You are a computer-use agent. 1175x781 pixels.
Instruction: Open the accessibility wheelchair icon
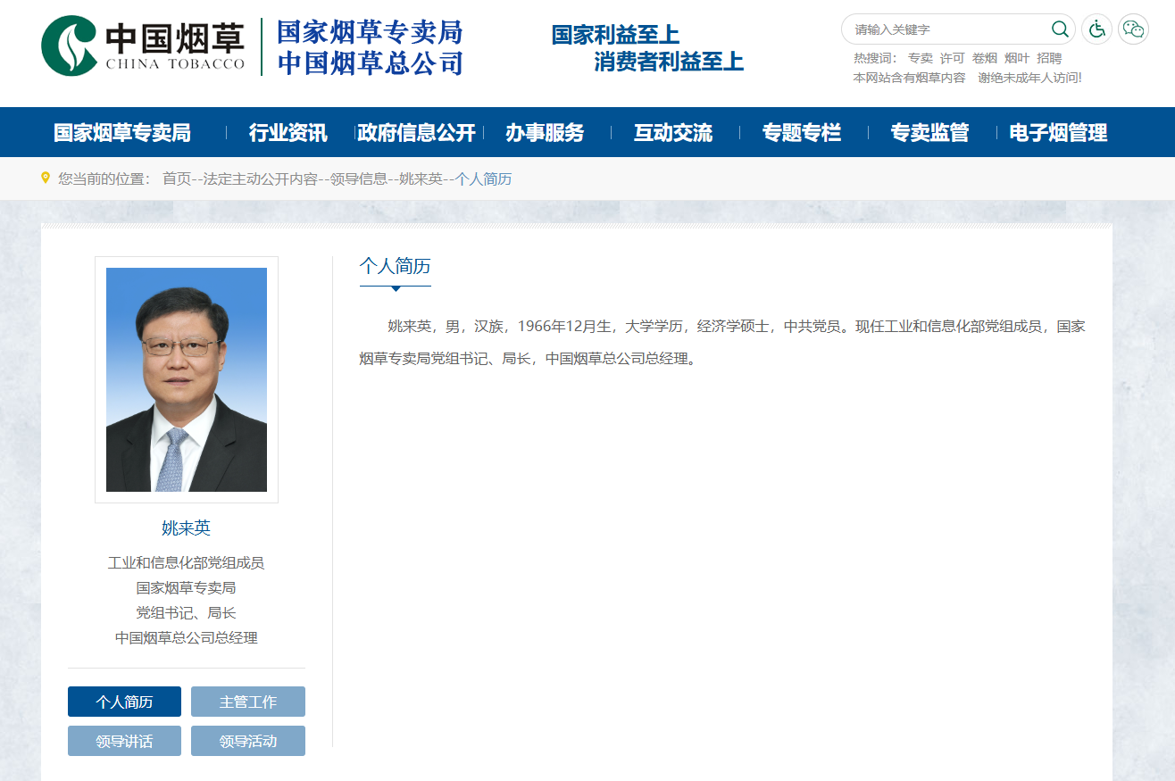[x=1096, y=29]
